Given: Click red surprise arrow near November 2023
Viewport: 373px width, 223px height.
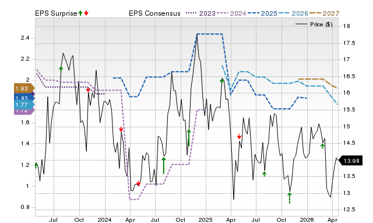Looking at the screenshot, I should [x=88, y=90].
